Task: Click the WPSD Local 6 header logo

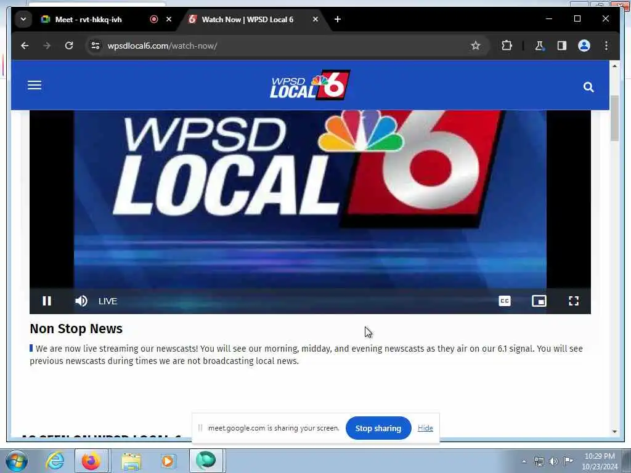Action: pyautogui.click(x=310, y=85)
